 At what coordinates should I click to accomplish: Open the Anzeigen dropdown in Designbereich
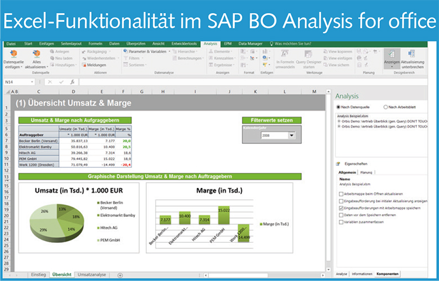point(392,67)
